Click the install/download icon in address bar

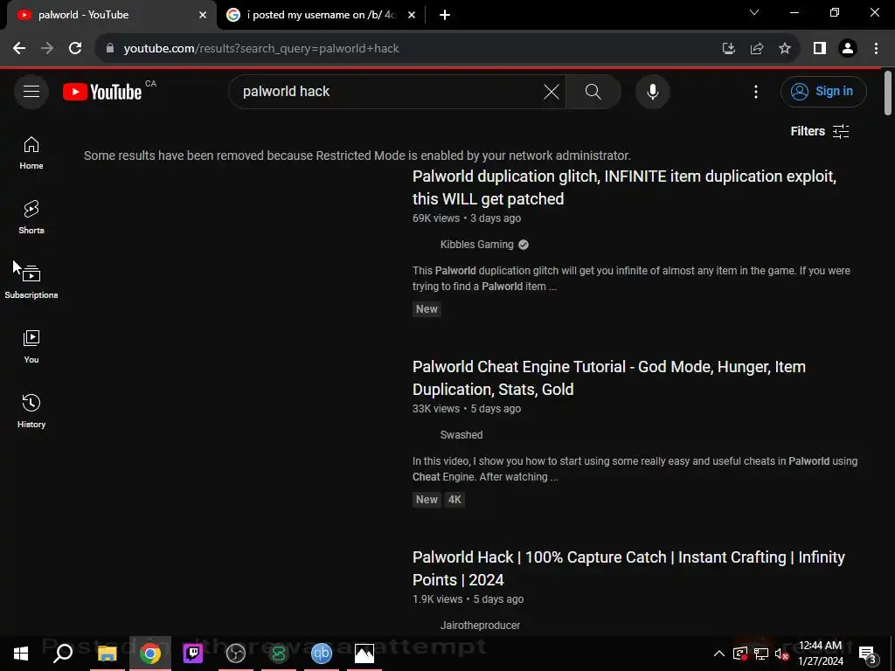click(x=728, y=49)
